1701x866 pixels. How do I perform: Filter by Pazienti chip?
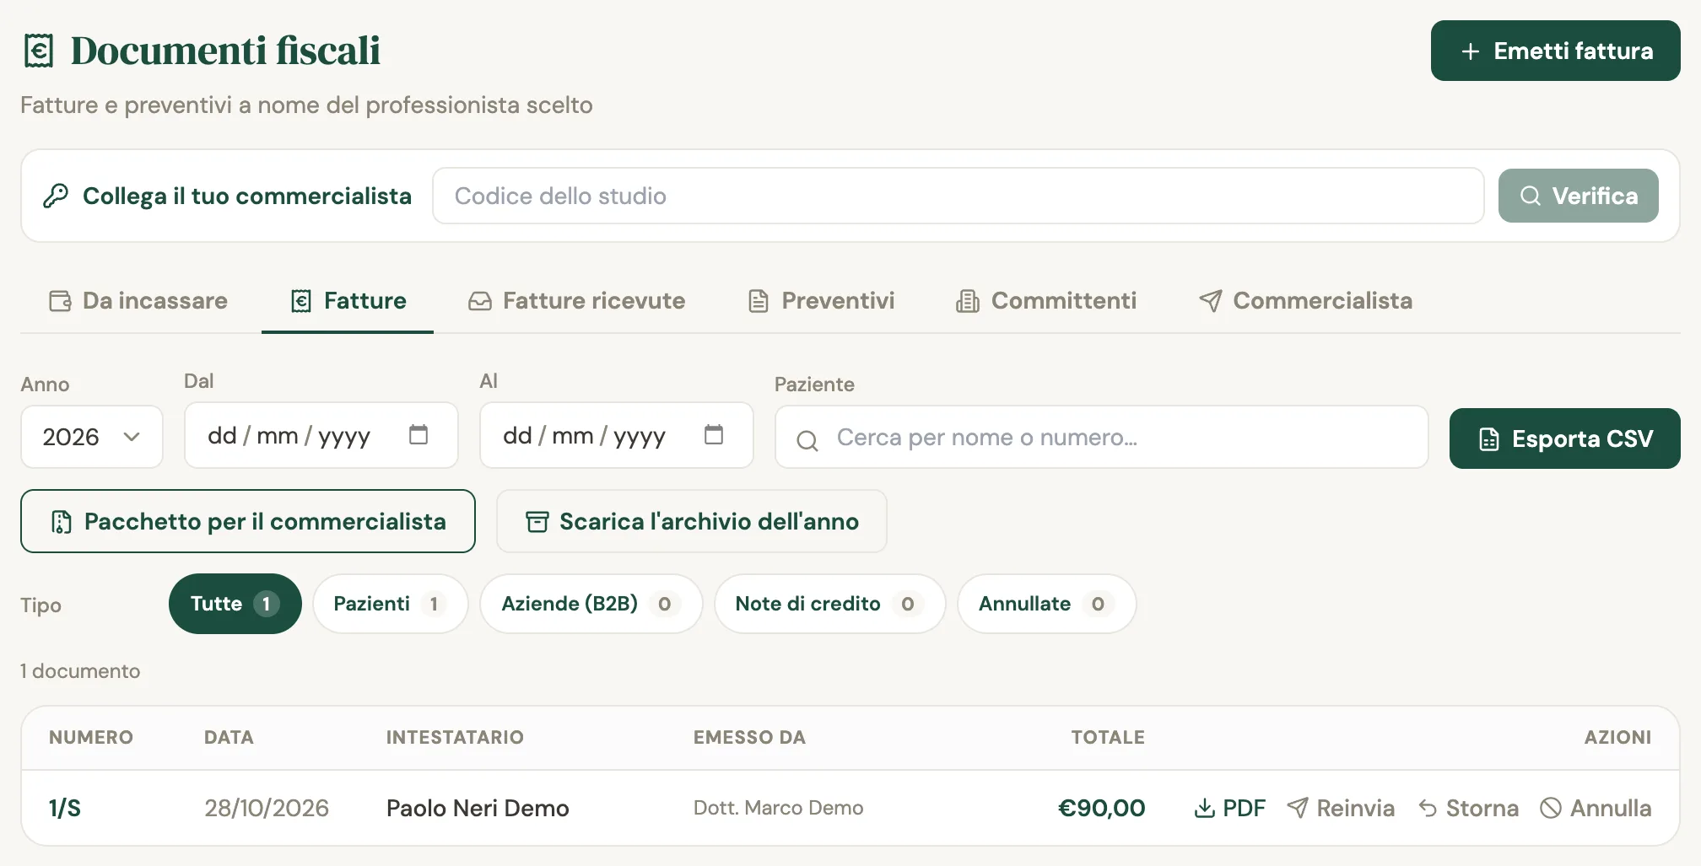pyautogui.click(x=390, y=604)
